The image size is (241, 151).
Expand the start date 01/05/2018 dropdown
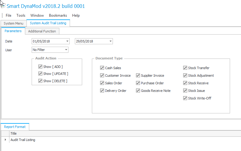coord(67,41)
